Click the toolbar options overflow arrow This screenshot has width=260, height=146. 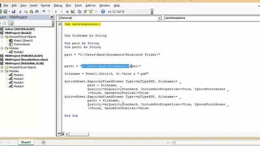click(152, 12)
